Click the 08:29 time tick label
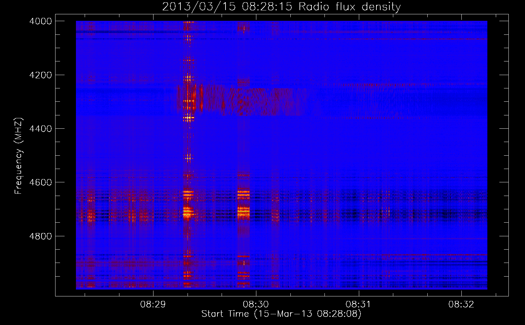 click(x=153, y=305)
